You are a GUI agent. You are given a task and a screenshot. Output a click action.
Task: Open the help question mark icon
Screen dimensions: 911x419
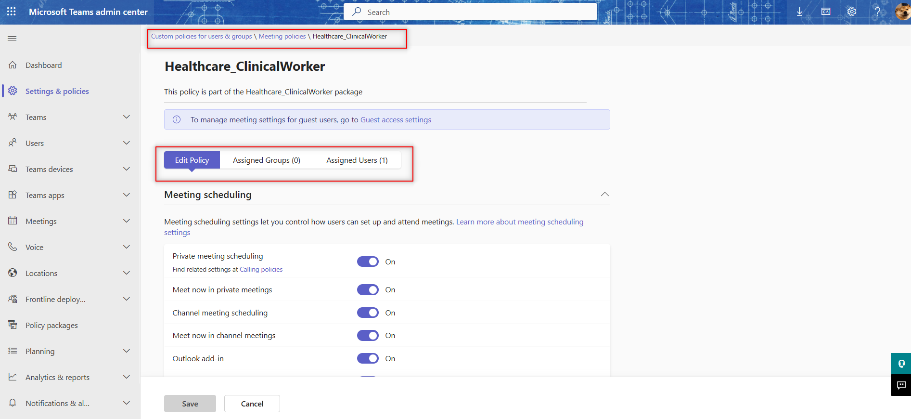click(x=877, y=12)
